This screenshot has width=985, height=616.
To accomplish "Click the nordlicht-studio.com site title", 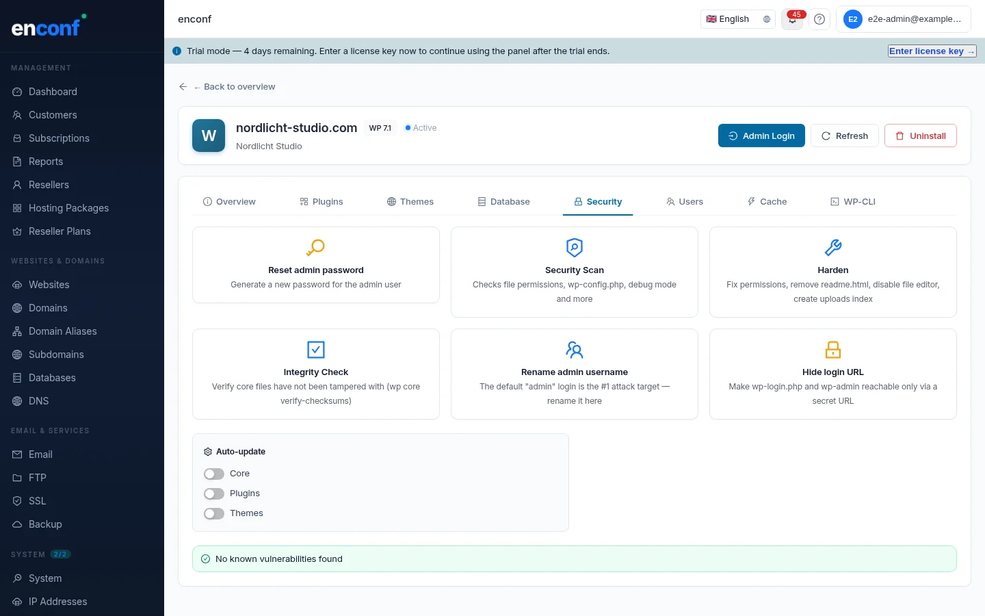I will pos(297,128).
